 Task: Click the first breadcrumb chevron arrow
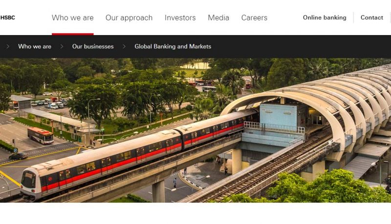point(8,46)
